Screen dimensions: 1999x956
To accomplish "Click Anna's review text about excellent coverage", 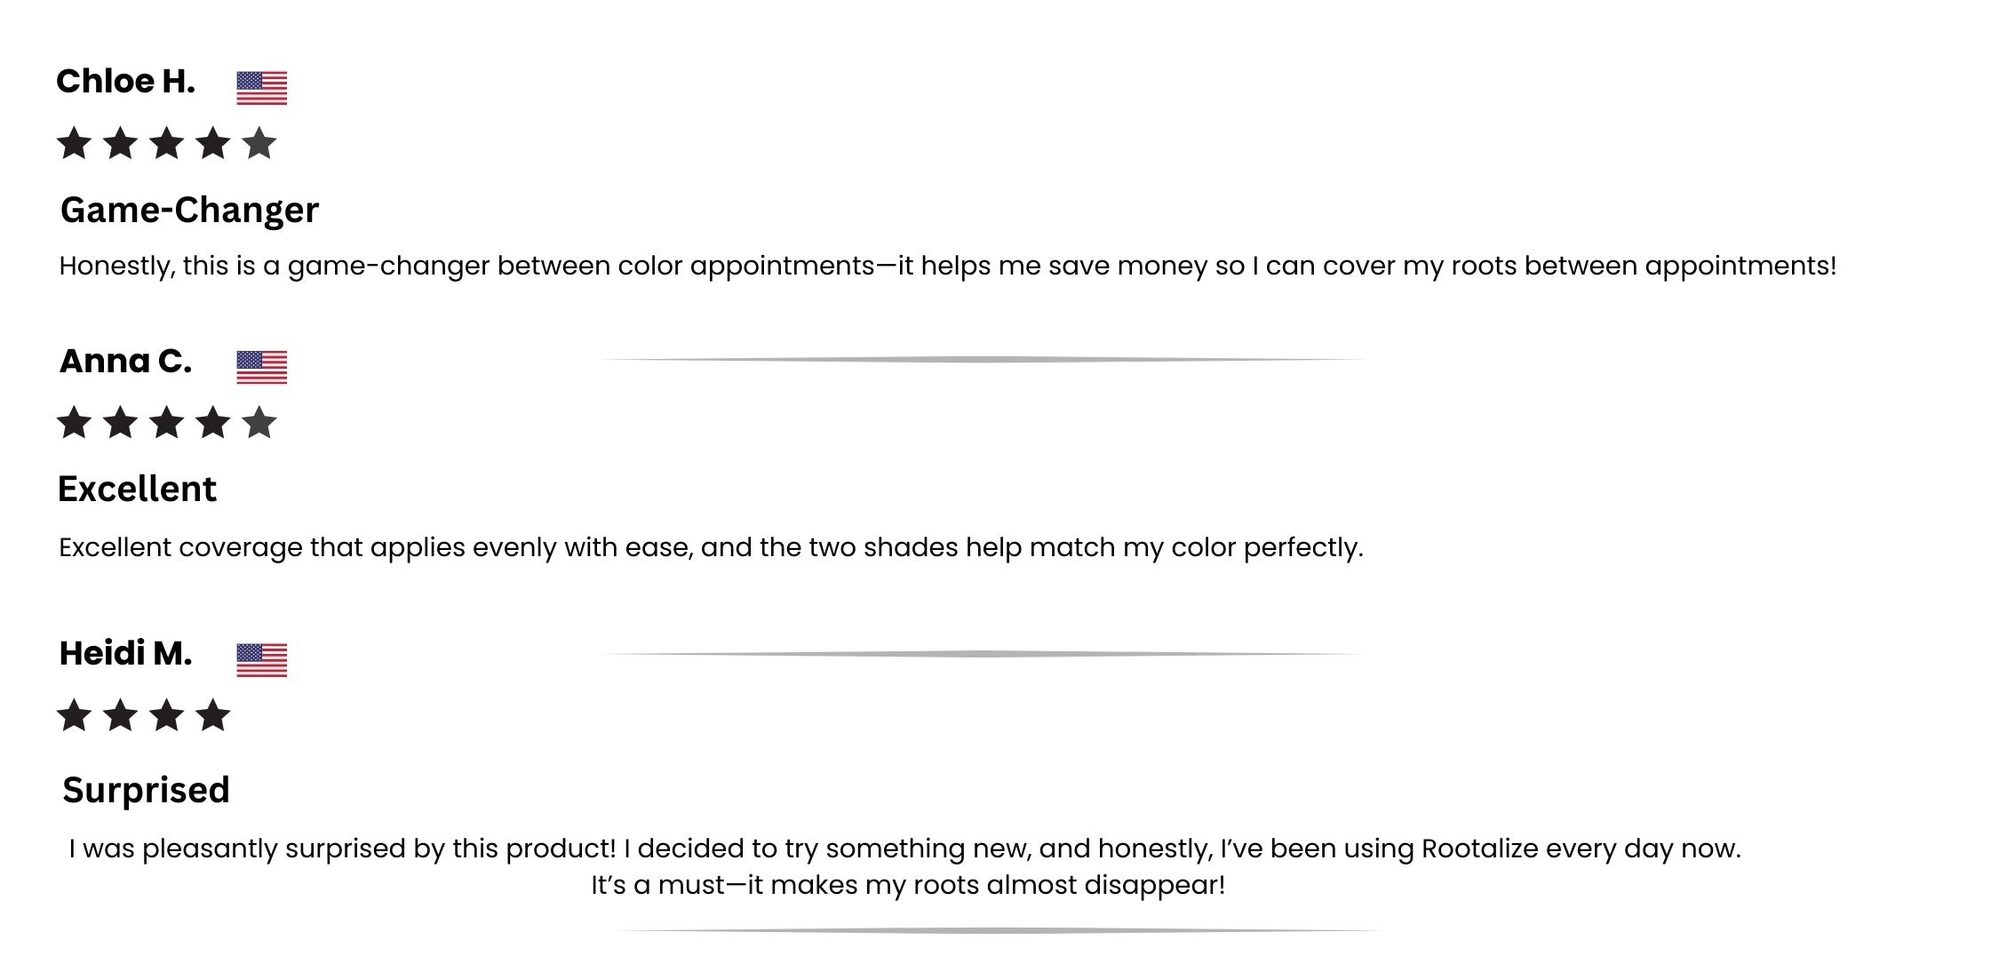I will 711,547.
